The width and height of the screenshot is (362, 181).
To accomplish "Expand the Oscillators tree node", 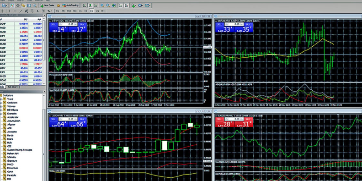I will click(x=1, y=103).
